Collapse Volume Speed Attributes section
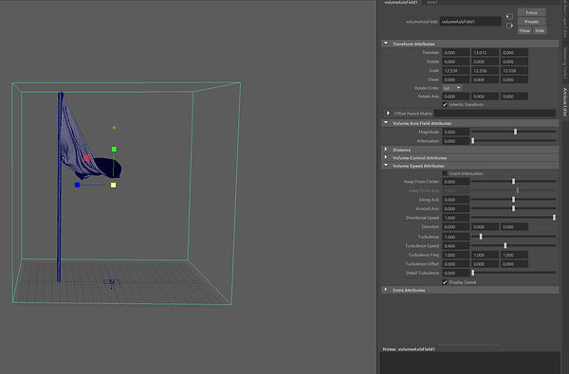The width and height of the screenshot is (569, 374). point(386,166)
